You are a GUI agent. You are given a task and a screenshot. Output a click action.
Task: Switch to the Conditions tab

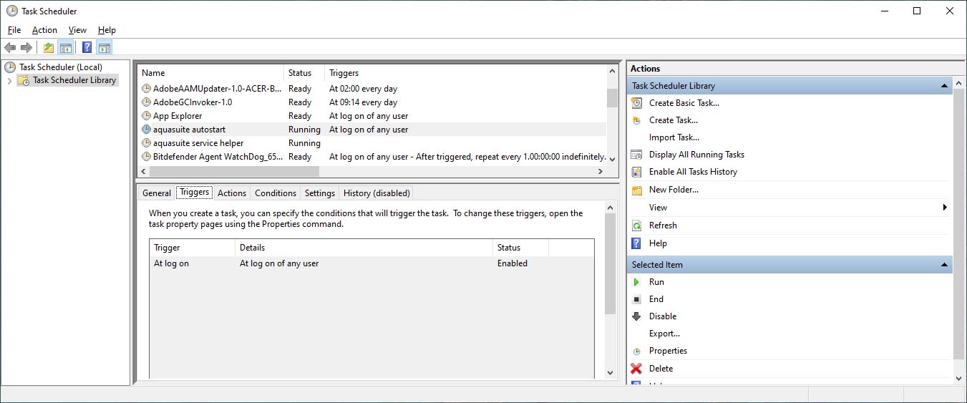[x=275, y=193]
